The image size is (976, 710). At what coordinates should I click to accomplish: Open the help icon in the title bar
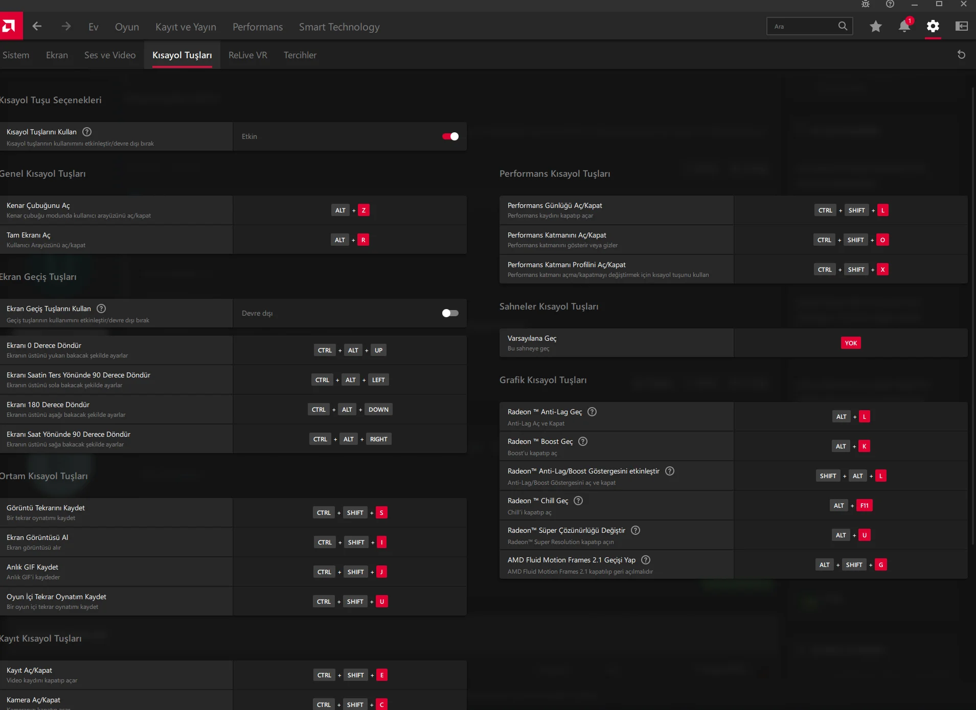click(890, 4)
